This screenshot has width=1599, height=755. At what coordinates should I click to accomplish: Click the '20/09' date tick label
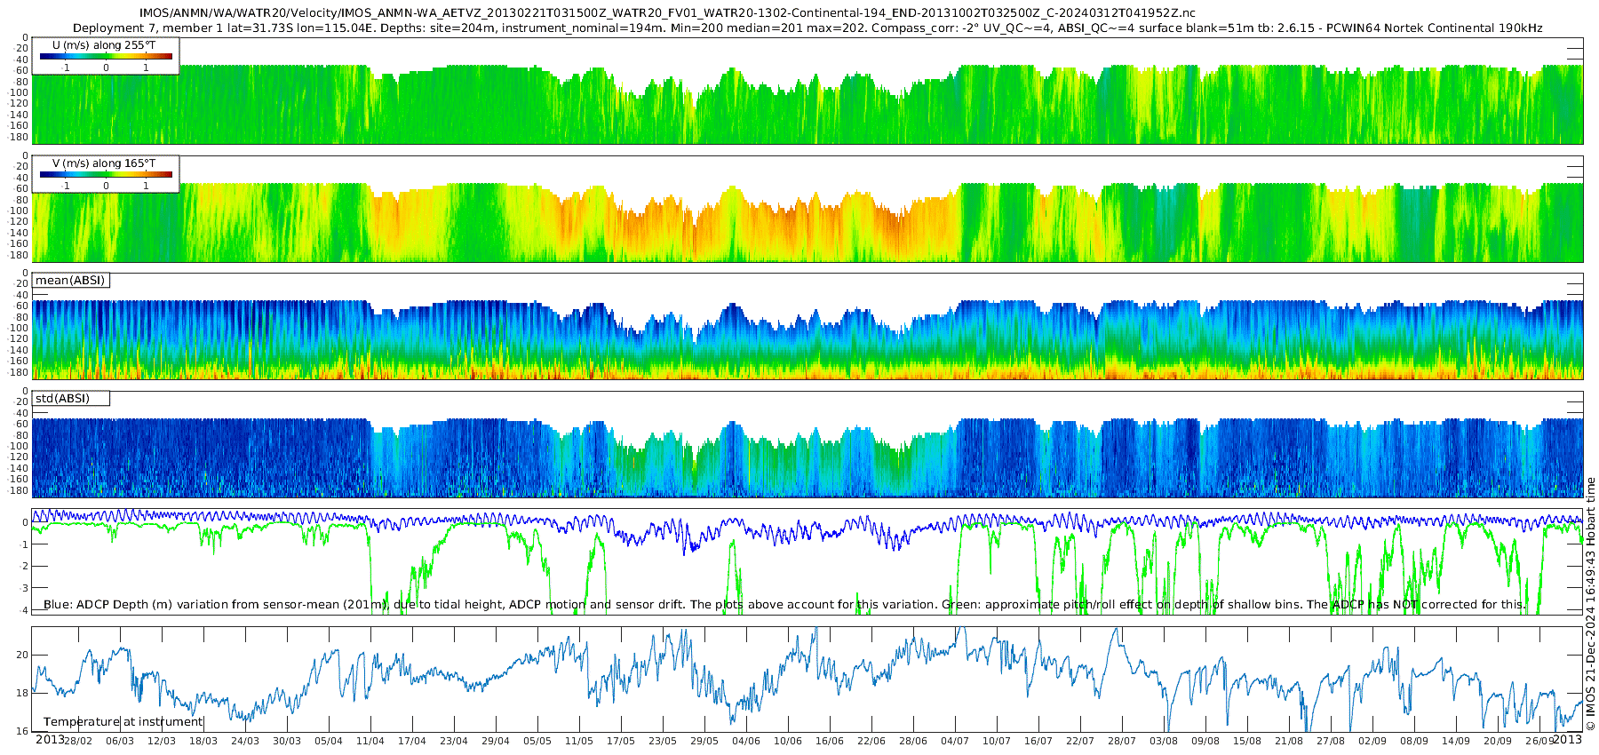click(x=1498, y=741)
